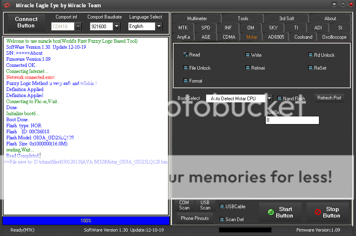
Task: Click the Stop Button label
Action: point(331,212)
